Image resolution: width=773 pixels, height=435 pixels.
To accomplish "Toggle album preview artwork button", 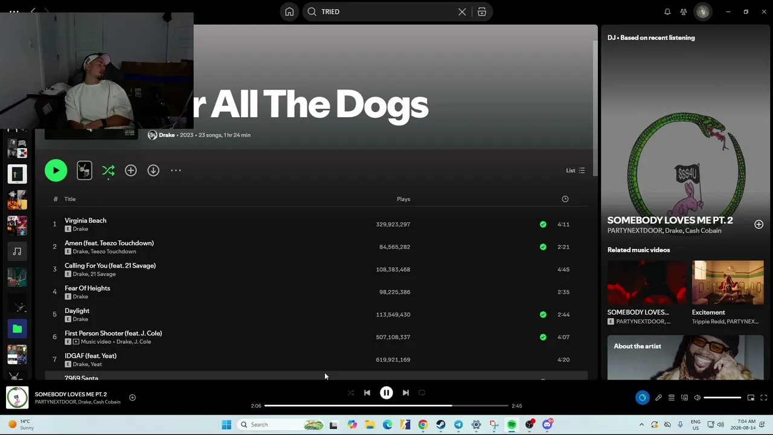I will (x=85, y=170).
